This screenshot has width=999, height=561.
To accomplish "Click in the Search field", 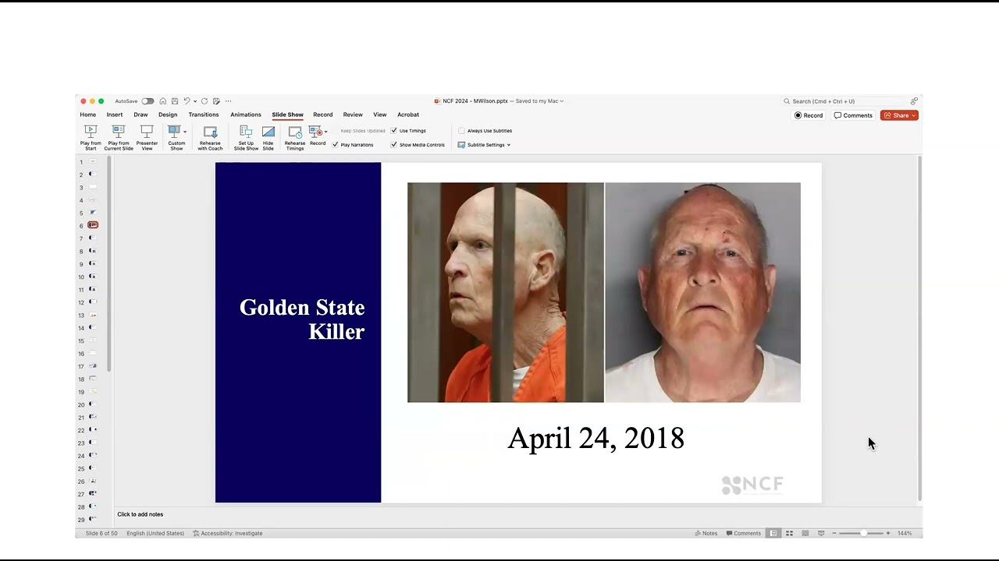I will 844,101.
